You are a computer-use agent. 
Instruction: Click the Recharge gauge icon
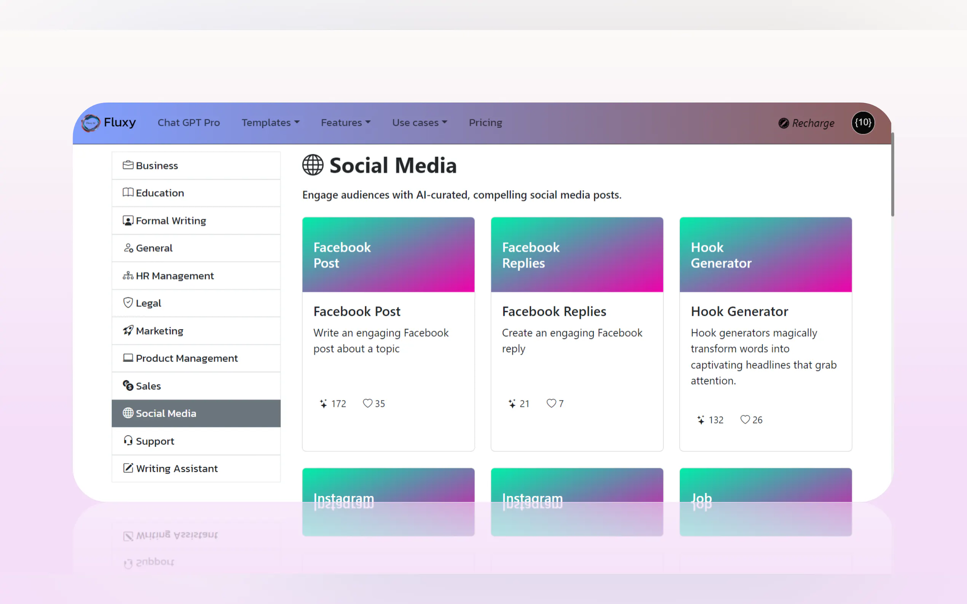pos(783,123)
